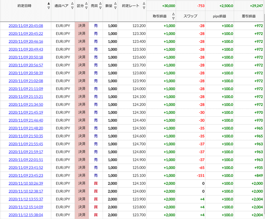Select swap cell -65
The width and height of the screenshot is (265, 219).
click(x=202, y=168)
